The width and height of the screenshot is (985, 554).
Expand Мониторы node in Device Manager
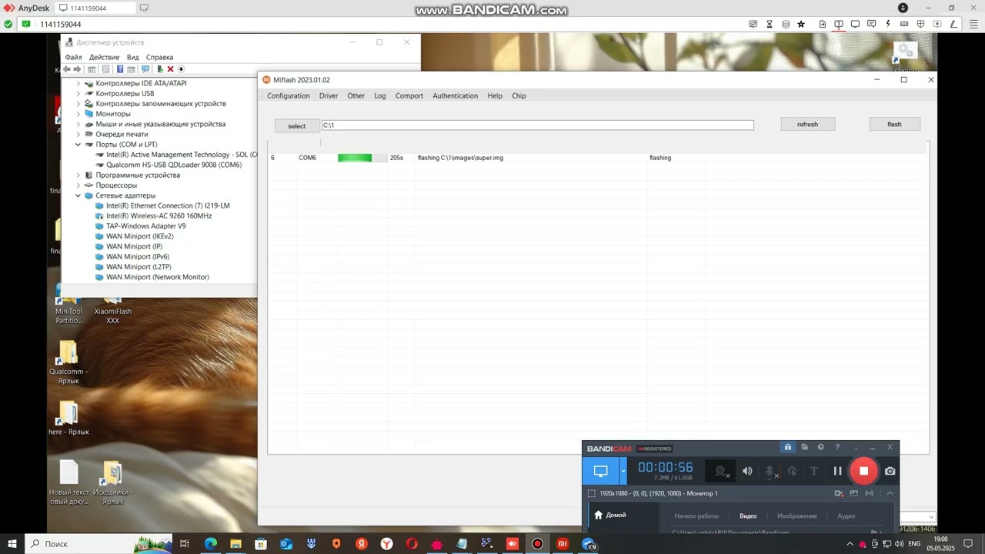[78, 114]
